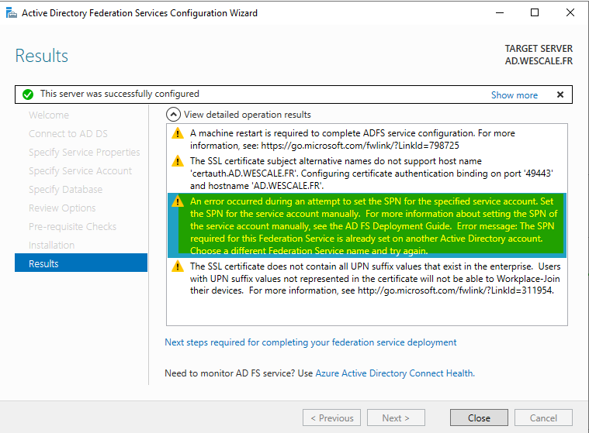Select the Connect to AD DS step
Viewport: 589px width, 433px height.
click(68, 134)
